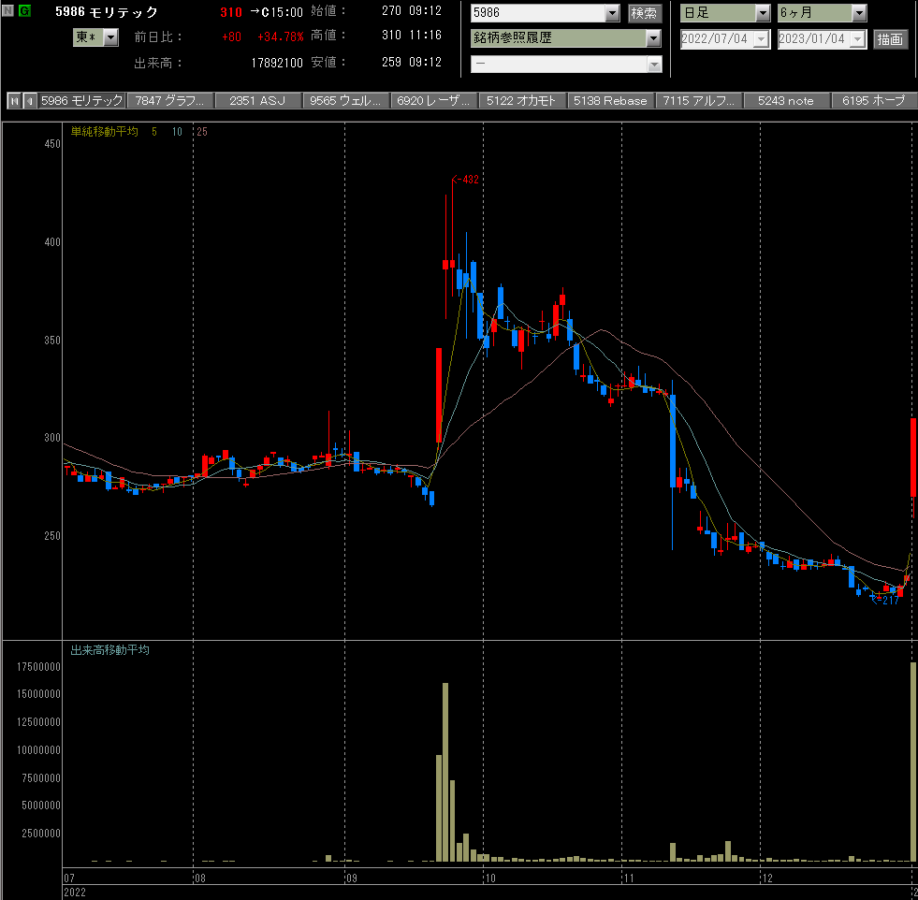Open the 6195 ホープ tab
918x900 pixels.
[874, 101]
